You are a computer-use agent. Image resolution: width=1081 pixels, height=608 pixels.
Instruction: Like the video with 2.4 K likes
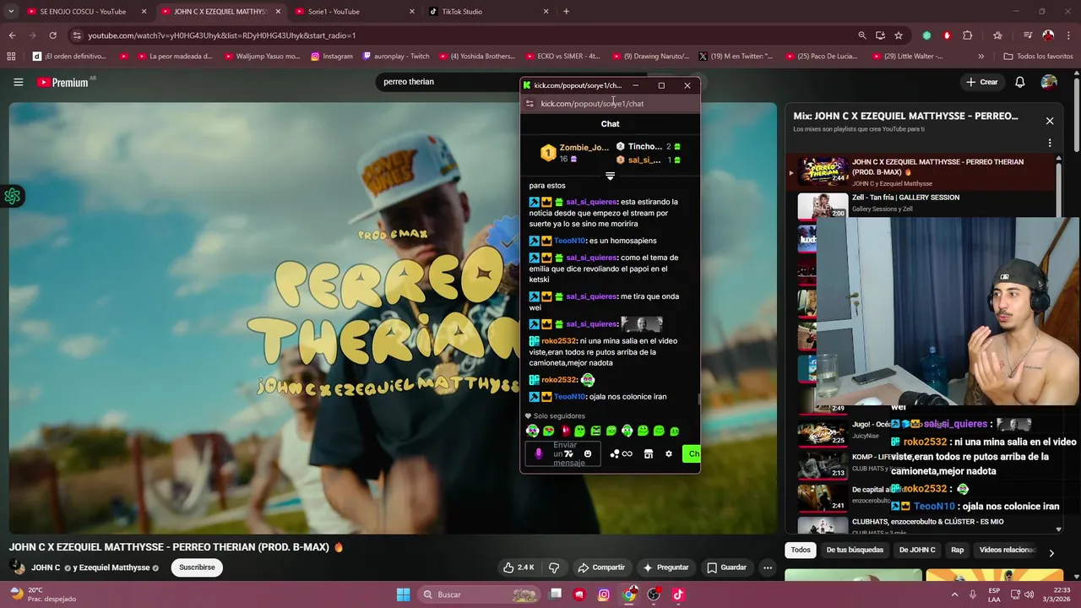tap(519, 567)
